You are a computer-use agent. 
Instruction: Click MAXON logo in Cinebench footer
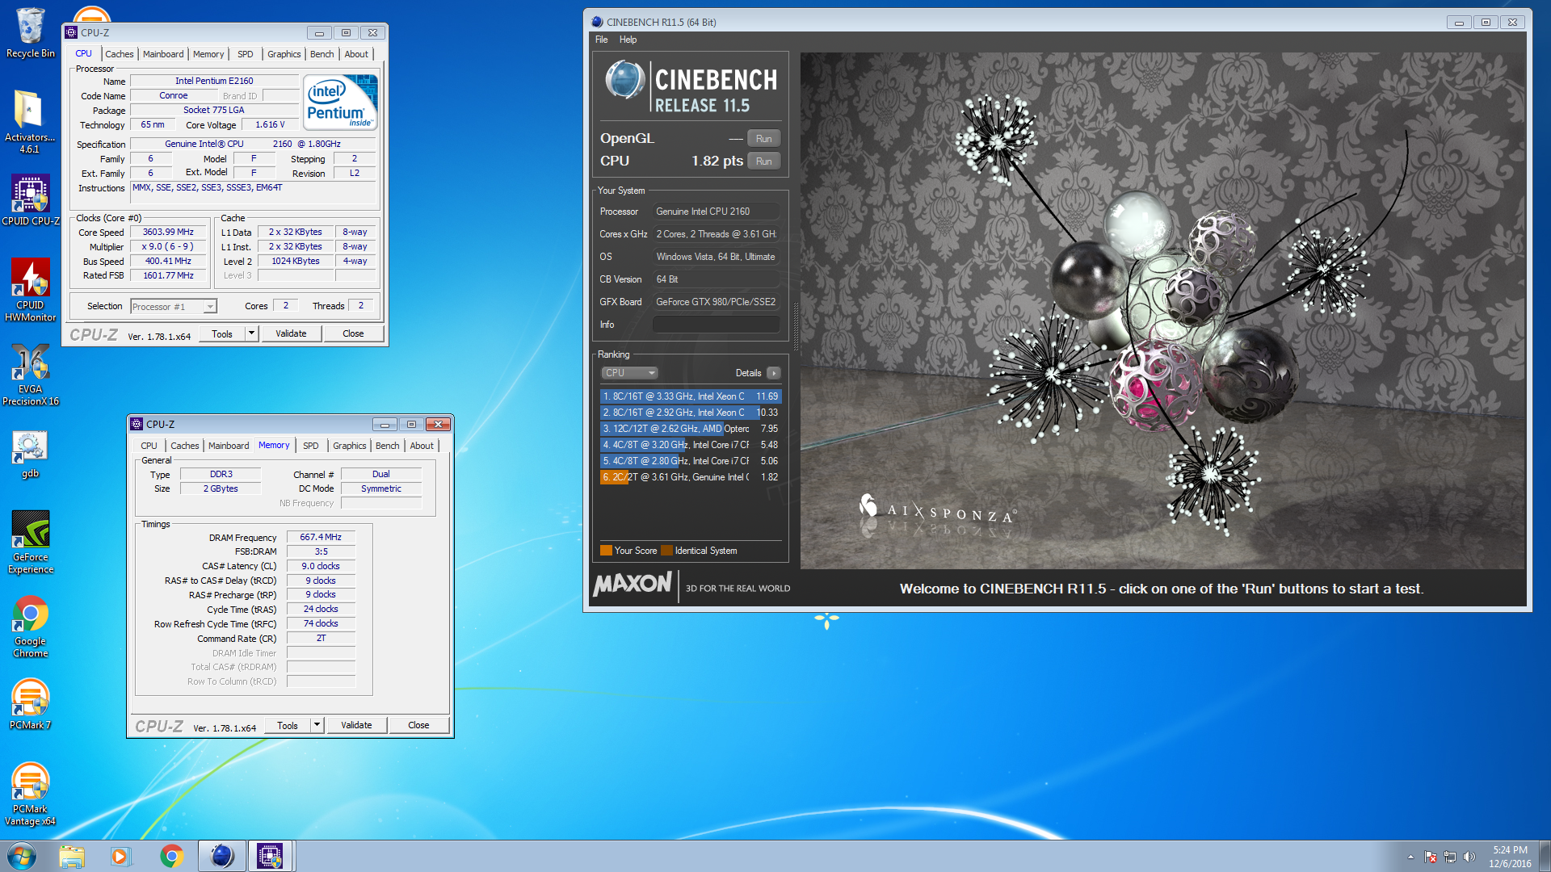[x=633, y=584]
